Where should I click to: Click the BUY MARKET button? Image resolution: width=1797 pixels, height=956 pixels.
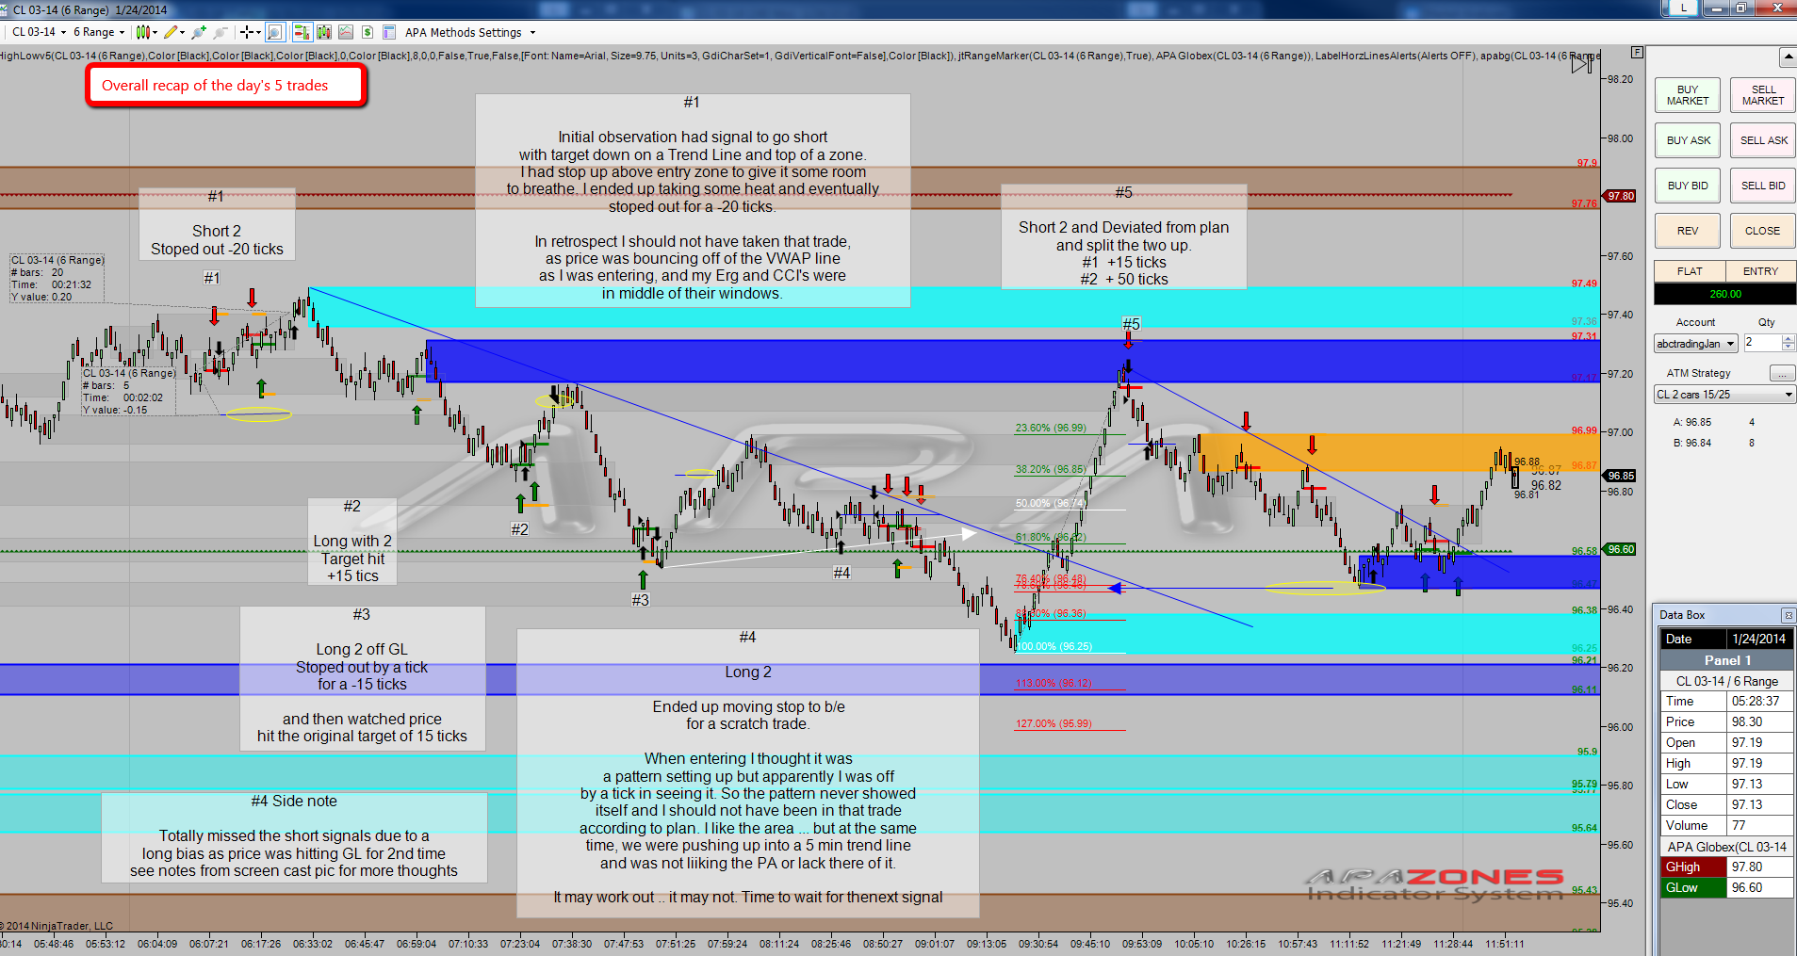(1688, 95)
